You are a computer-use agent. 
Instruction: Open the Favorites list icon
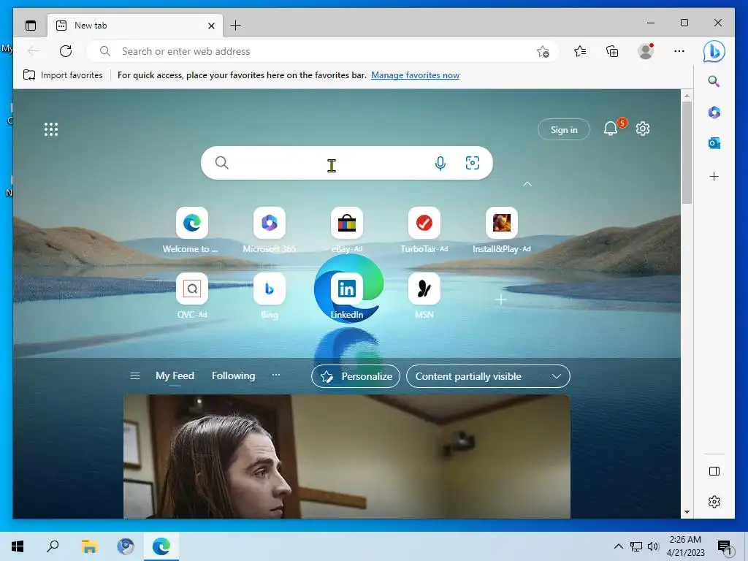pos(580,51)
